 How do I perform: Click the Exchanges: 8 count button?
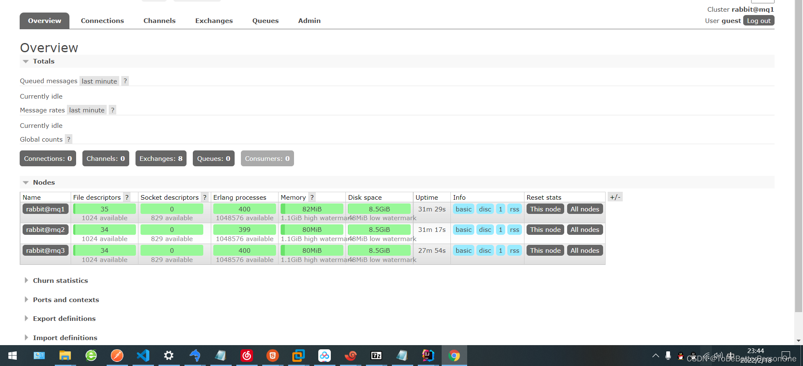(161, 158)
